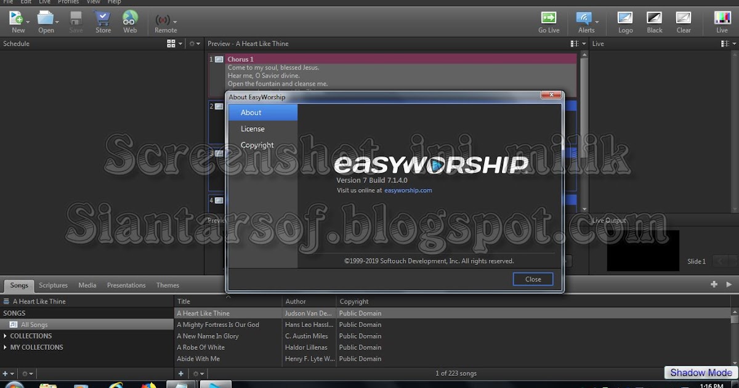This screenshot has width=739, height=388.
Task: Select song A New Name In Glory
Action: [208, 336]
